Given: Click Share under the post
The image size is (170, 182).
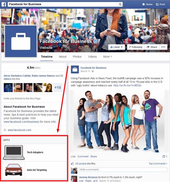Looking at the screenshot, I should (x=94, y=157).
